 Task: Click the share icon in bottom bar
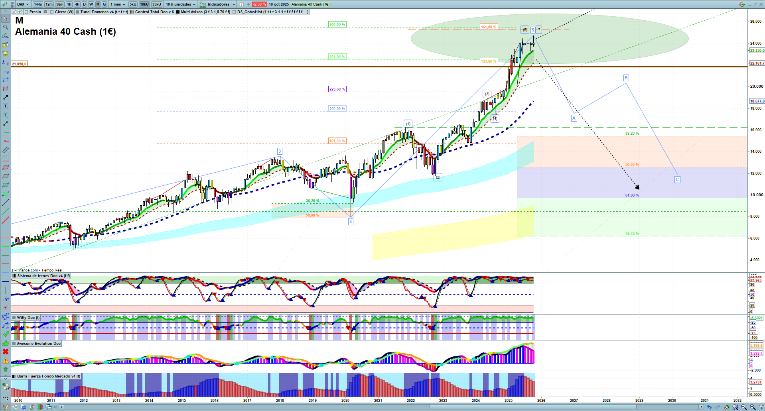(x=15, y=407)
